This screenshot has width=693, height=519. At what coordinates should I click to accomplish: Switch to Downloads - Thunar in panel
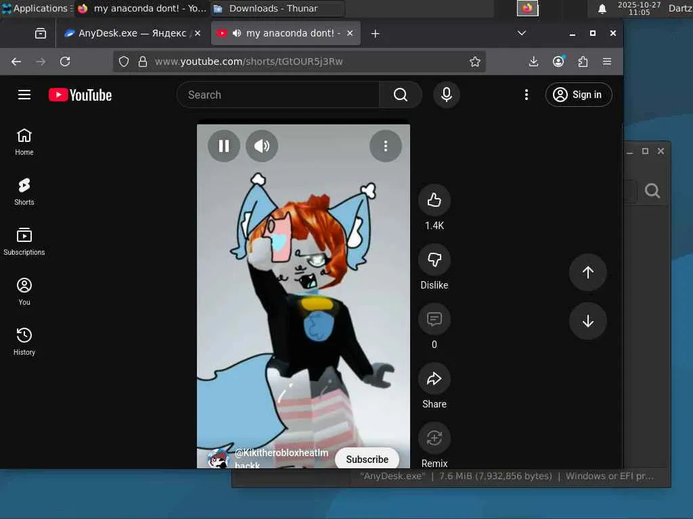pos(277,8)
